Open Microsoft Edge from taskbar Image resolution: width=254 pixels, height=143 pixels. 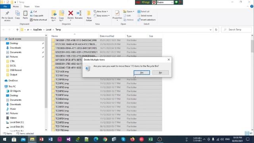(96, 139)
